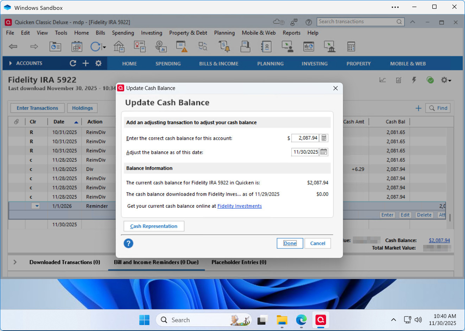Viewport: 465px width, 331px height.
Task: Click the One Step Update refresh icon
Action: coord(95,46)
